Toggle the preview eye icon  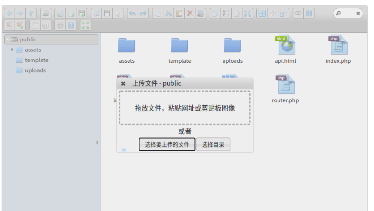(x=298, y=13)
